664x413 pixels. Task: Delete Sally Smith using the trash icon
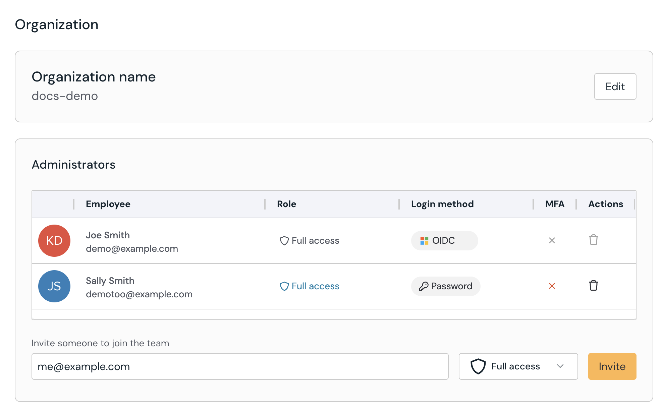tap(593, 286)
